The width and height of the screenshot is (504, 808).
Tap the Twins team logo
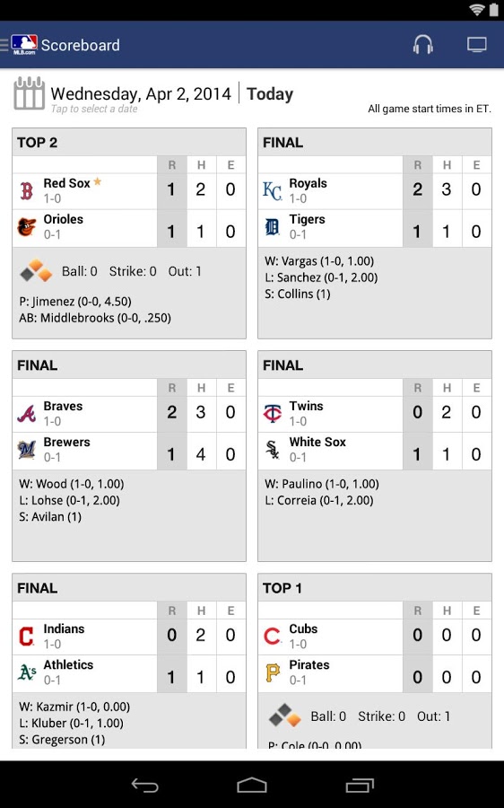point(273,413)
